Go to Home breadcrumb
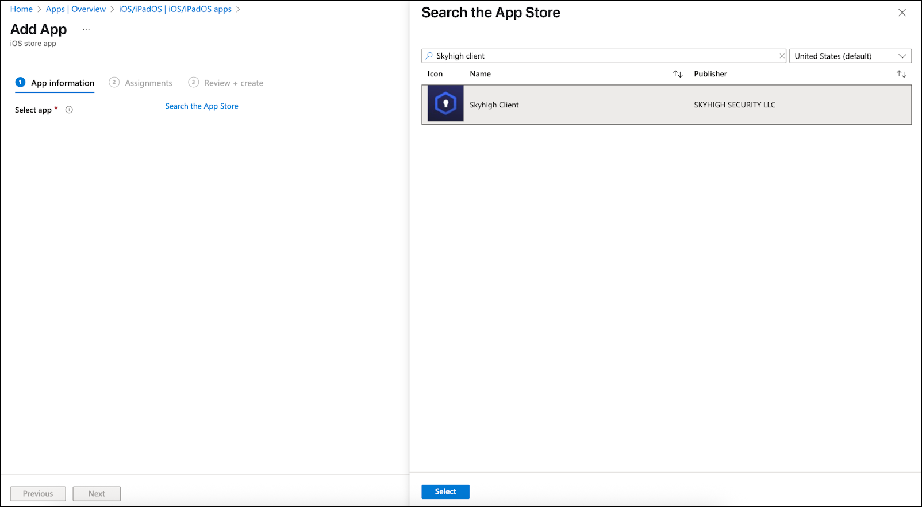This screenshot has width=922, height=507. click(21, 9)
